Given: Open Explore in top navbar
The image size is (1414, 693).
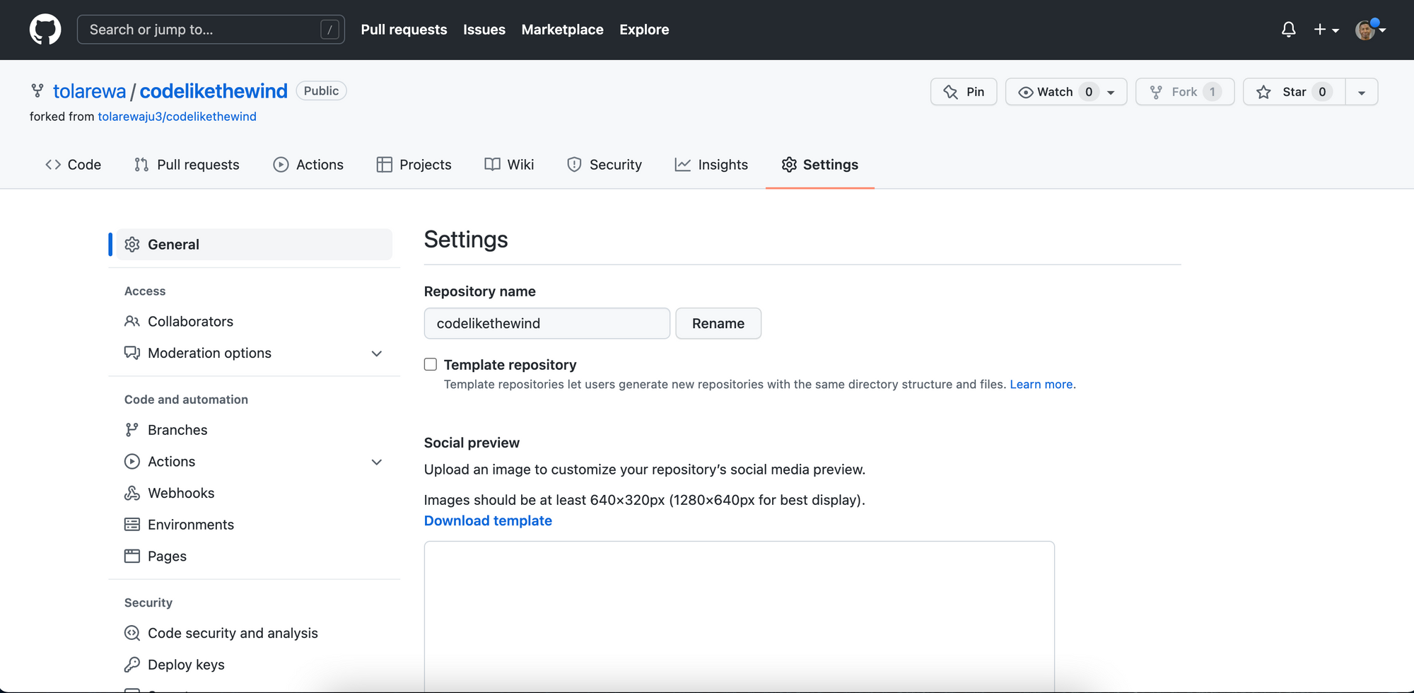Looking at the screenshot, I should [x=644, y=30].
